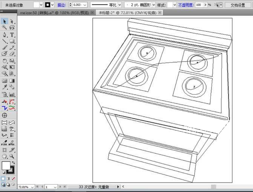Close the meicon50 [转换].ai tab
The image size is (253, 192).
[92, 12]
